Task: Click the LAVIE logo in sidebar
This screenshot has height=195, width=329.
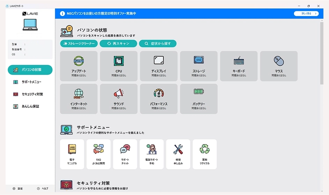Action: point(30,14)
